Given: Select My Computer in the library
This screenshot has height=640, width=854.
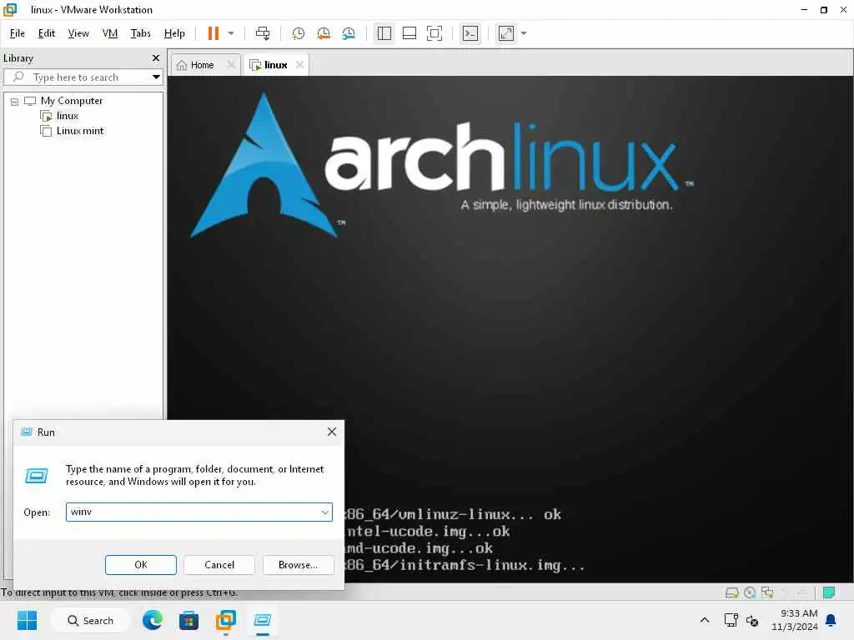Looking at the screenshot, I should [x=72, y=101].
